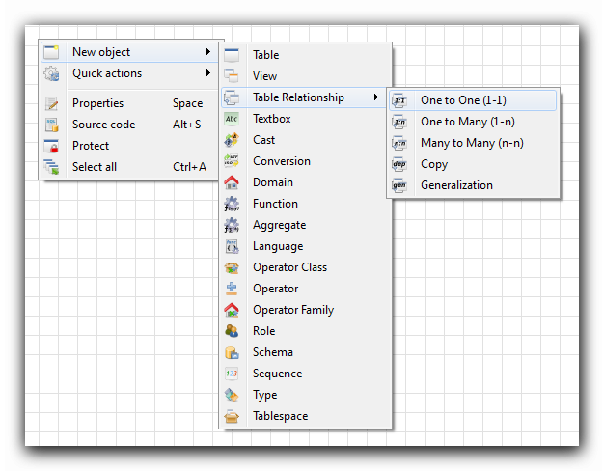Create a new Role object
Viewport: 604px width, 471px height.
305,331
